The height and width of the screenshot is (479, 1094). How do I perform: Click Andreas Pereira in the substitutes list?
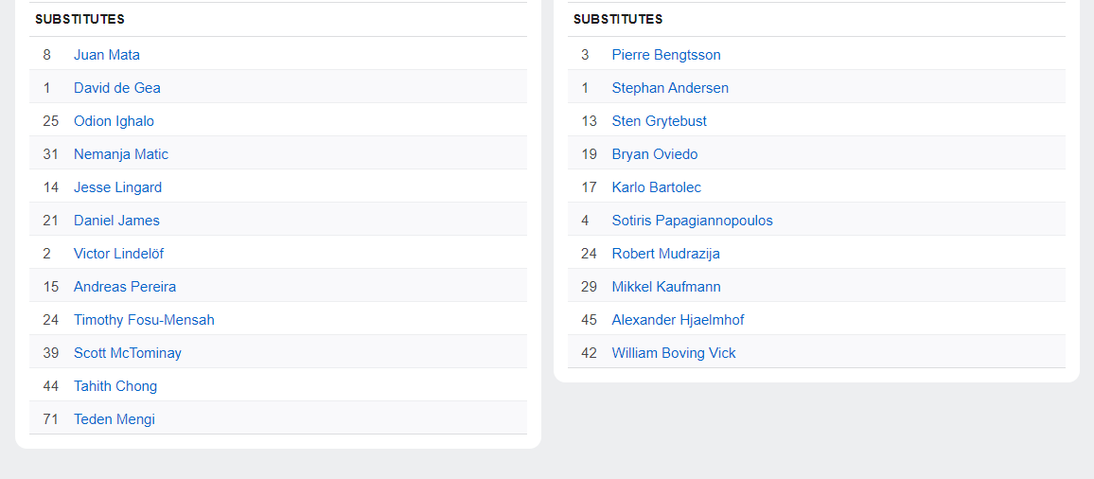[125, 287]
